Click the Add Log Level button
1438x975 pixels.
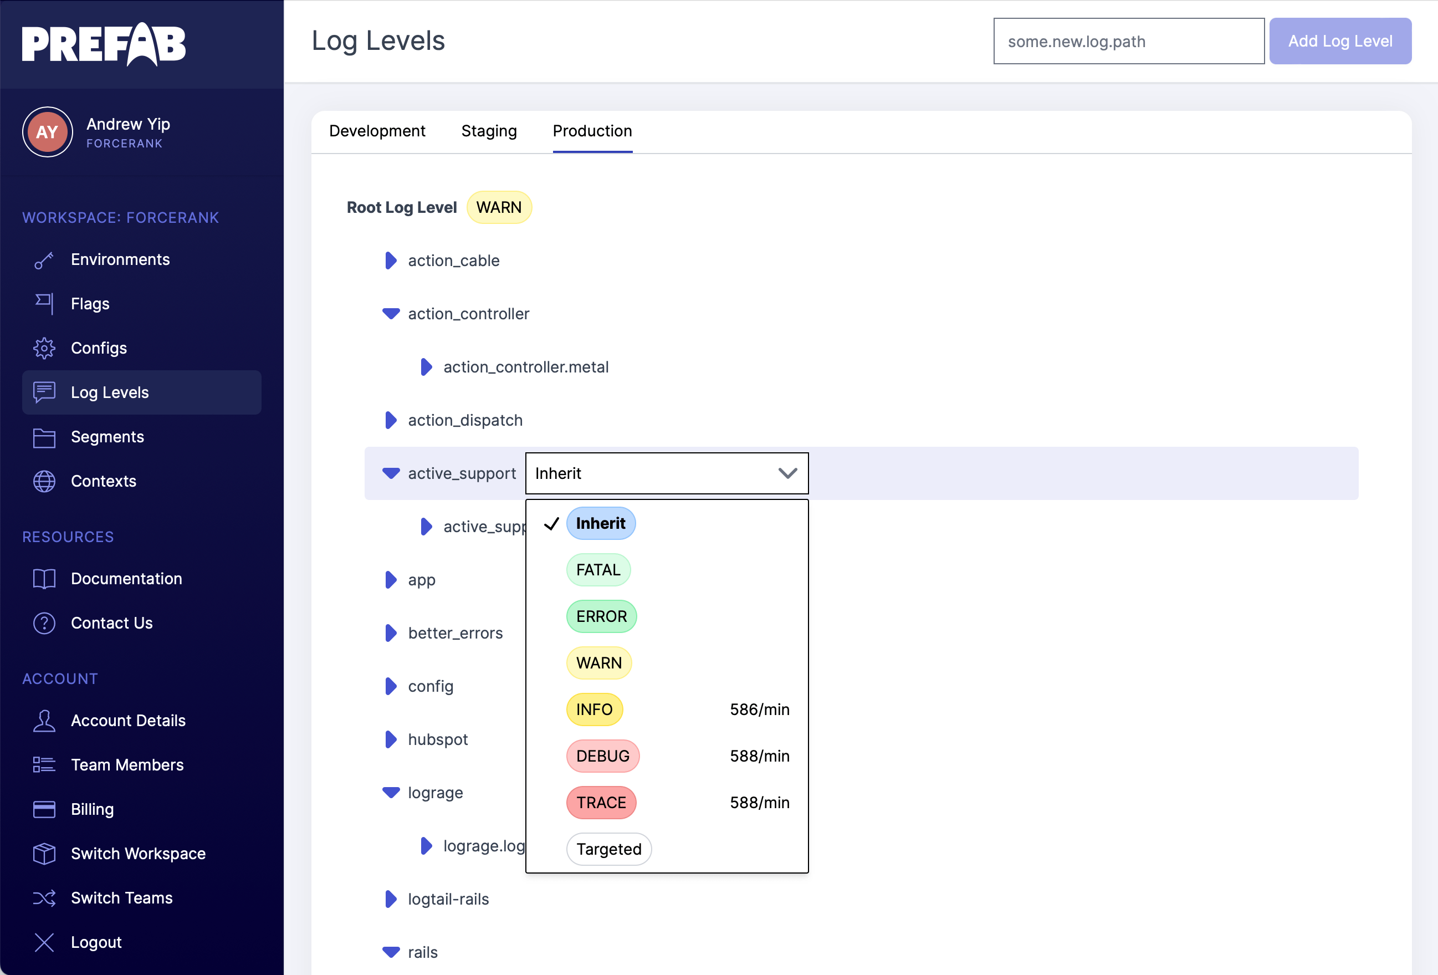1339,42
